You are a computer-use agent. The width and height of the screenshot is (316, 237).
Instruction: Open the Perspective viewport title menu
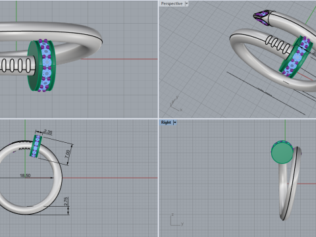pyautogui.click(x=172, y=3)
